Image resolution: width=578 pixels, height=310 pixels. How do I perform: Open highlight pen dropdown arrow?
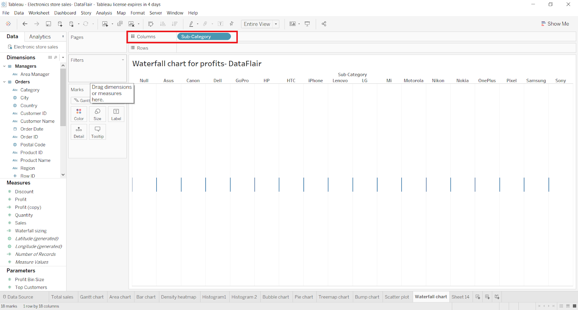198,24
